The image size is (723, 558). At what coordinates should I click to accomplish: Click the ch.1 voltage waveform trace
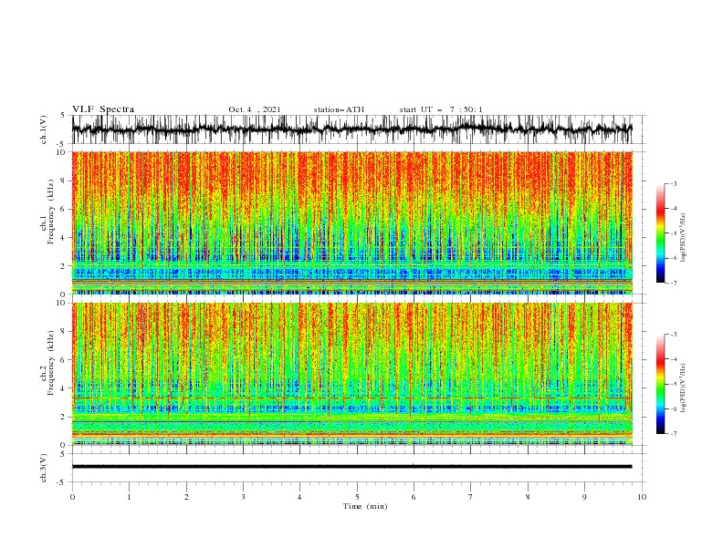[351, 129]
